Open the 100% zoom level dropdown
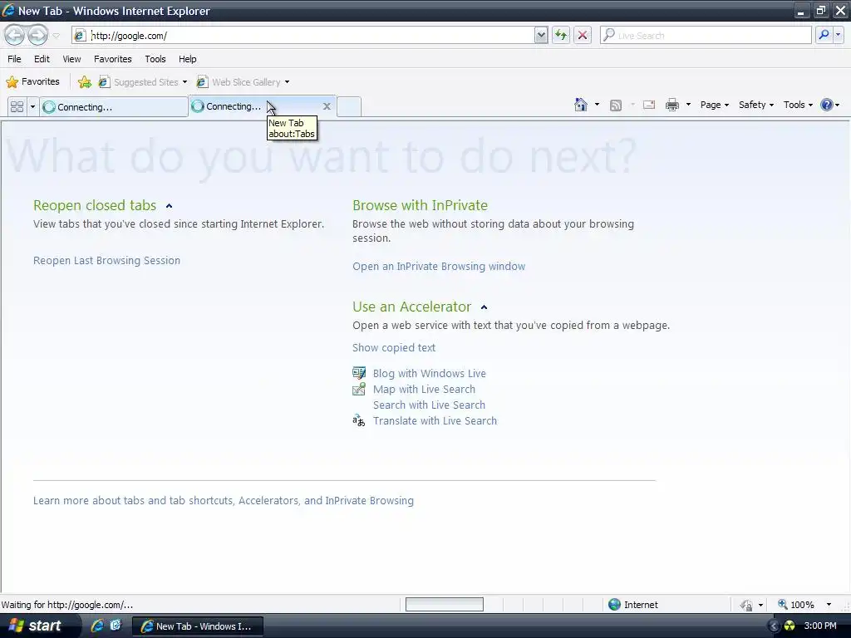 [x=829, y=605]
